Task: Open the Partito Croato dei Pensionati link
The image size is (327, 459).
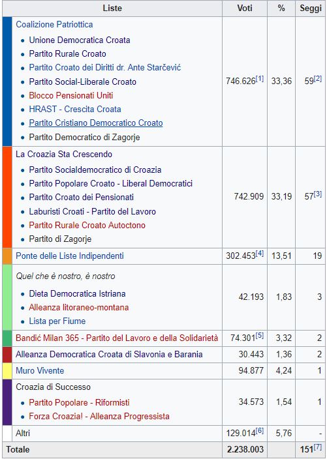Action: (81, 198)
